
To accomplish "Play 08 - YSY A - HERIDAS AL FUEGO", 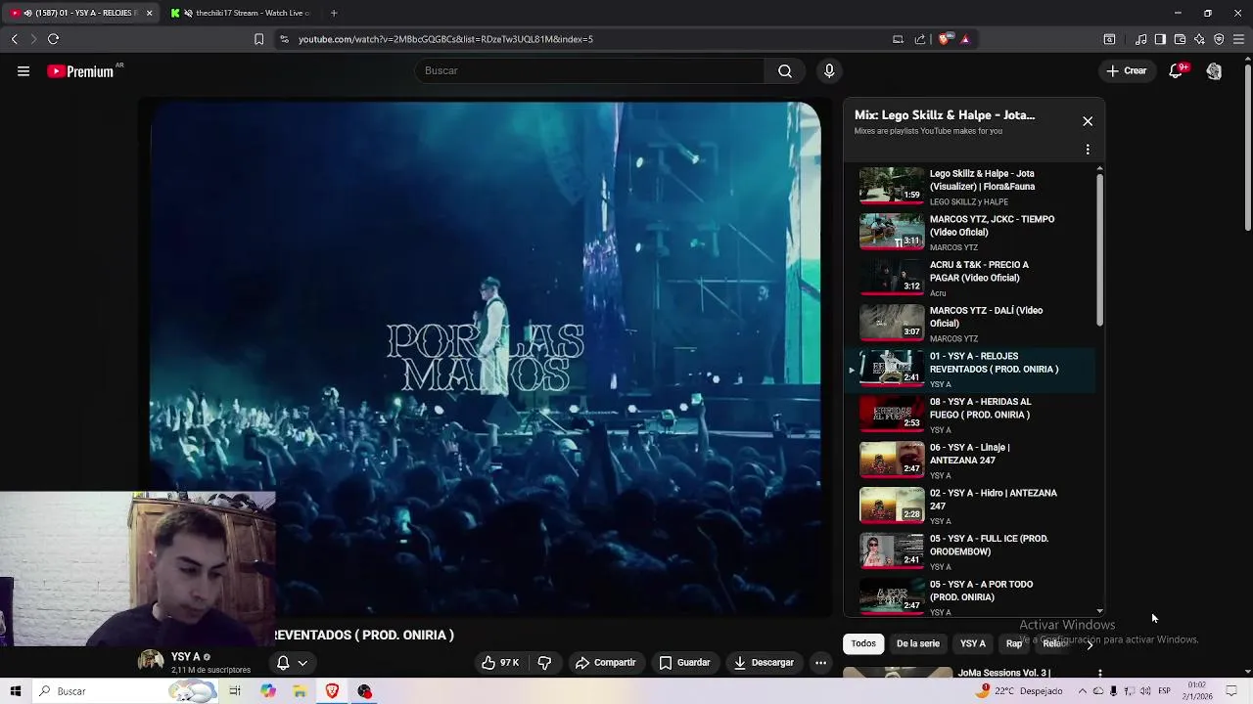I will [x=969, y=416].
